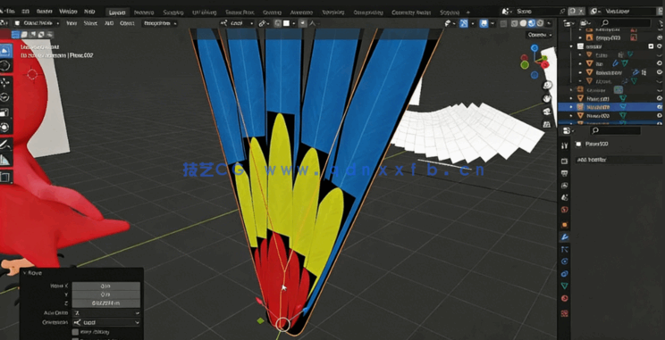
Task: Open the Window menu
Action: point(68,12)
